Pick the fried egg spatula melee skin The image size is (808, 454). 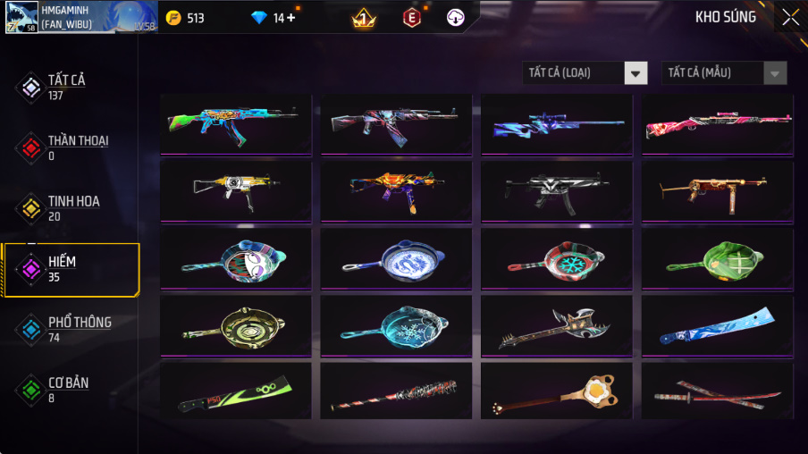[557, 391]
